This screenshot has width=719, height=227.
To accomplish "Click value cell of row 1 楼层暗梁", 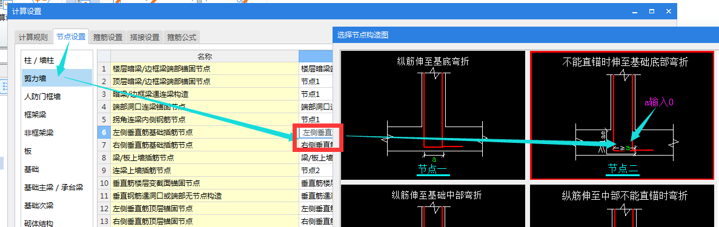I will pyautogui.click(x=316, y=69).
